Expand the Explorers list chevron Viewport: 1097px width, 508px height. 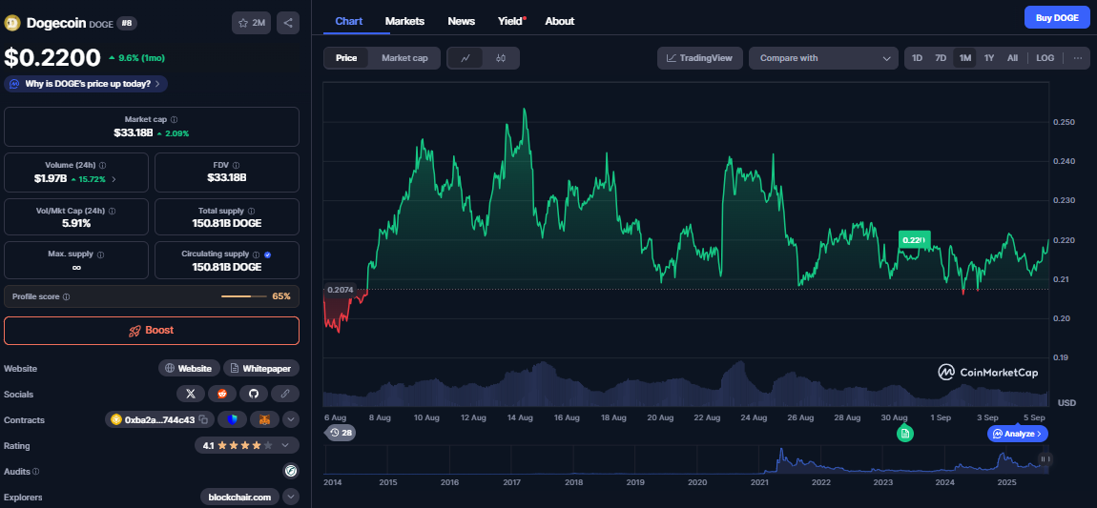pyautogui.click(x=291, y=497)
